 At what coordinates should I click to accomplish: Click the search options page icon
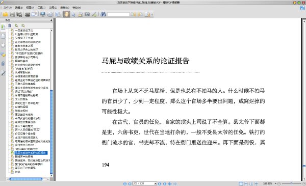[147, 14]
